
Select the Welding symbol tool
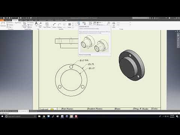(x=60, y=25)
